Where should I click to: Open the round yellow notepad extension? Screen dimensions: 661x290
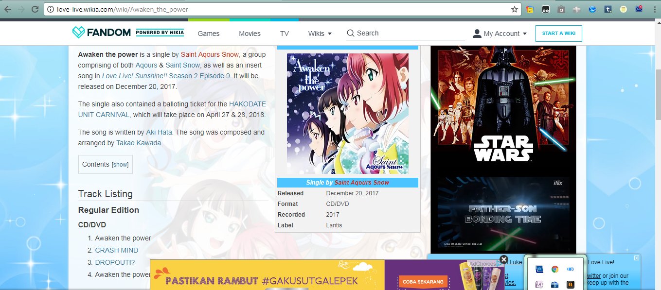[x=623, y=9]
